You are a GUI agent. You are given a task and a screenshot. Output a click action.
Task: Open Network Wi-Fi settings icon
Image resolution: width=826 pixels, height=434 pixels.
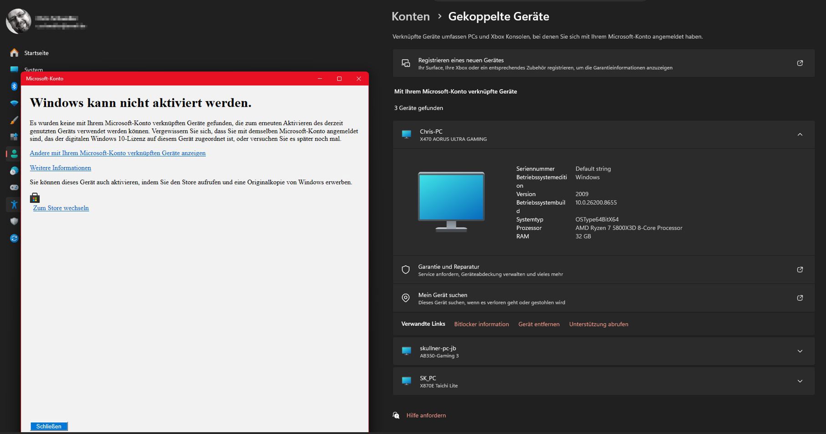14,103
